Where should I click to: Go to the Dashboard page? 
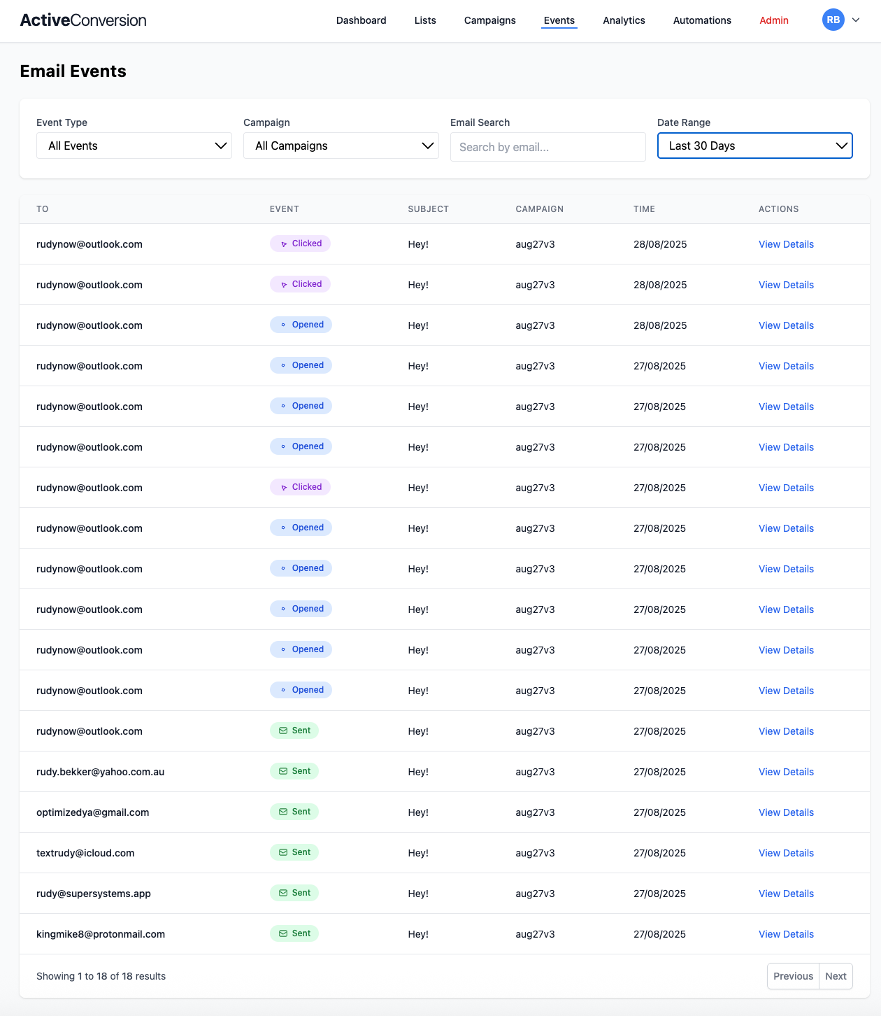click(361, 20)
